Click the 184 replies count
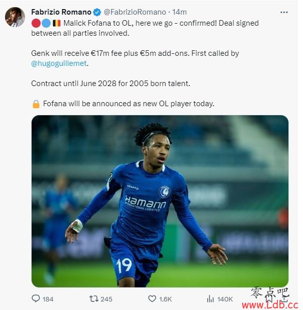 pyautogui.click(x=48, y=299)
